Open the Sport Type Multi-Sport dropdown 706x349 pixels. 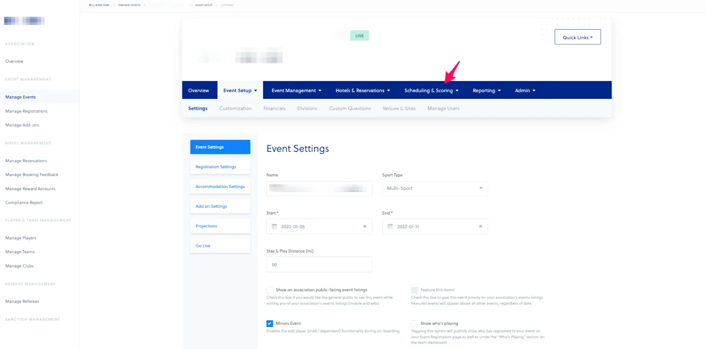click(435, 188)
